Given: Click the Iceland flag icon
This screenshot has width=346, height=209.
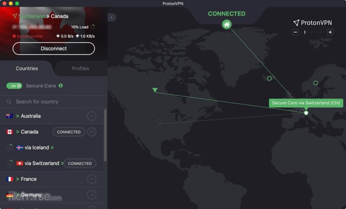Looking at the screenshot, I should coord(19,147).
